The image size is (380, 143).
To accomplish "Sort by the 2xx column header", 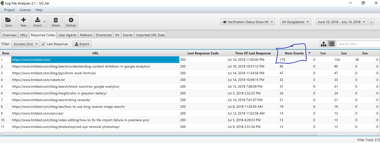I will tap(344, 53).
